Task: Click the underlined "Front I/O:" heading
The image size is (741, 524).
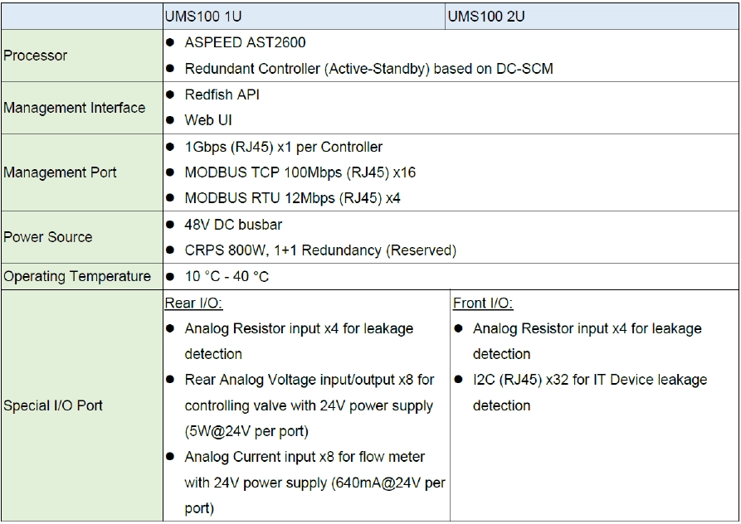Action: 483,303
